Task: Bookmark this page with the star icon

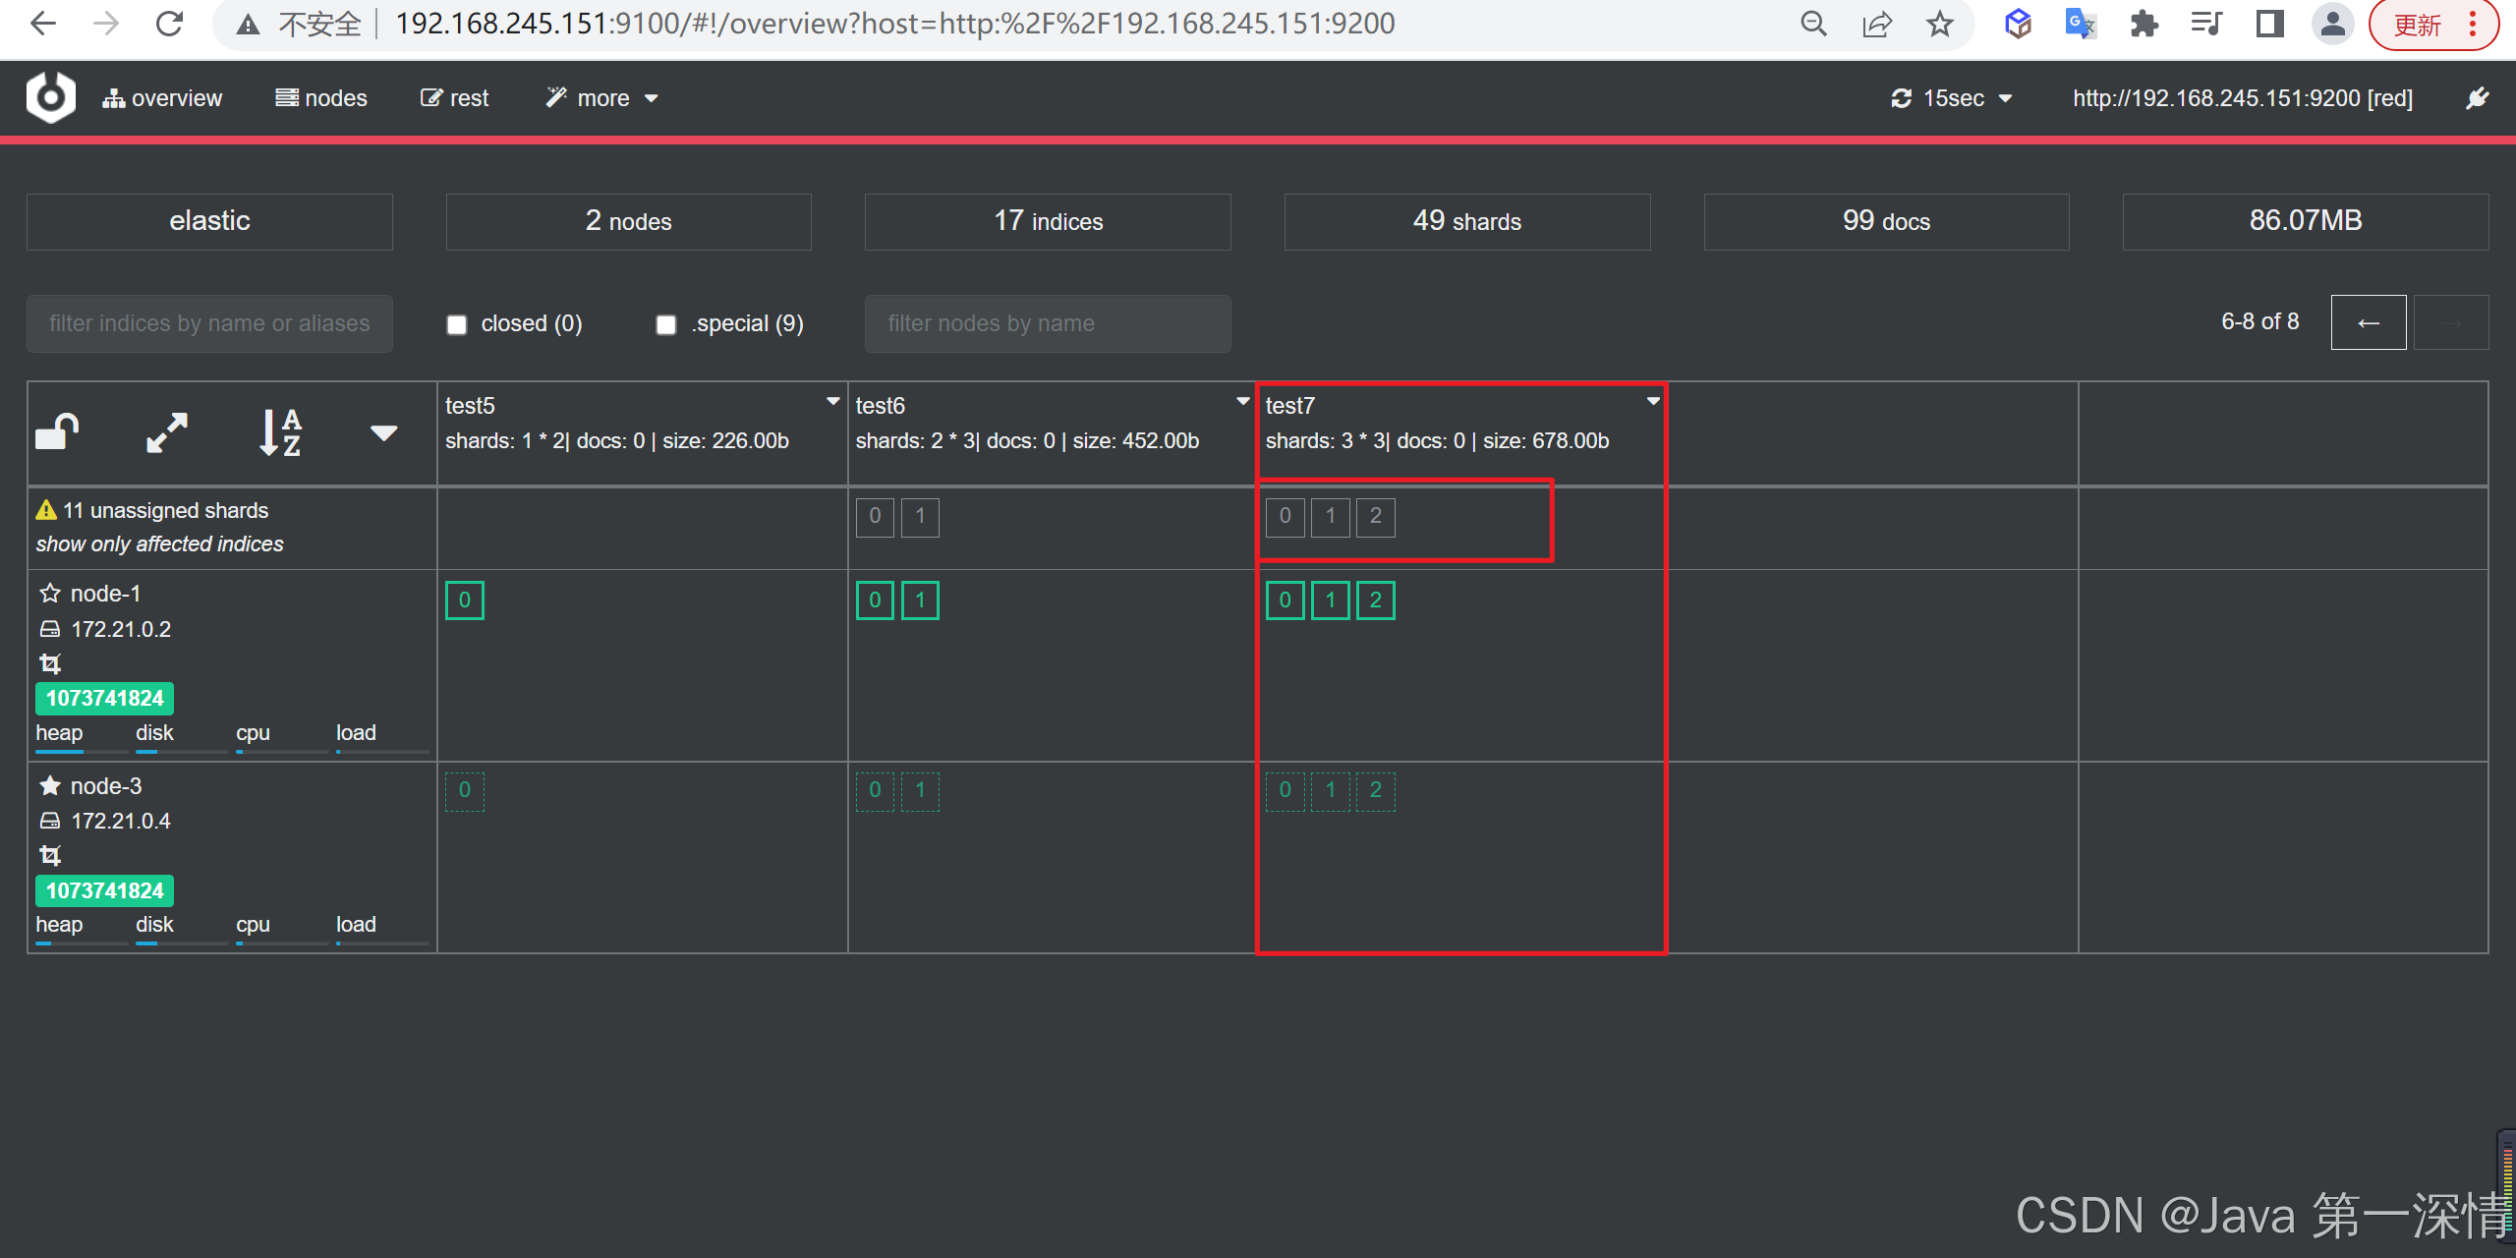Action: point(1939,24)
